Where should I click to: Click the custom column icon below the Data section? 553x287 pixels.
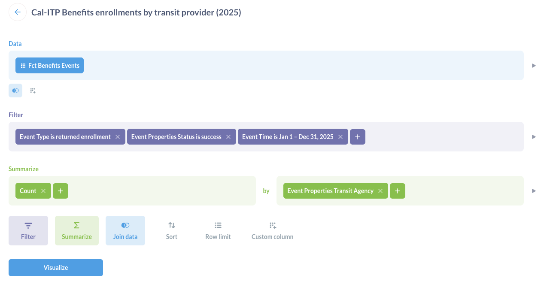pos(32,90)
